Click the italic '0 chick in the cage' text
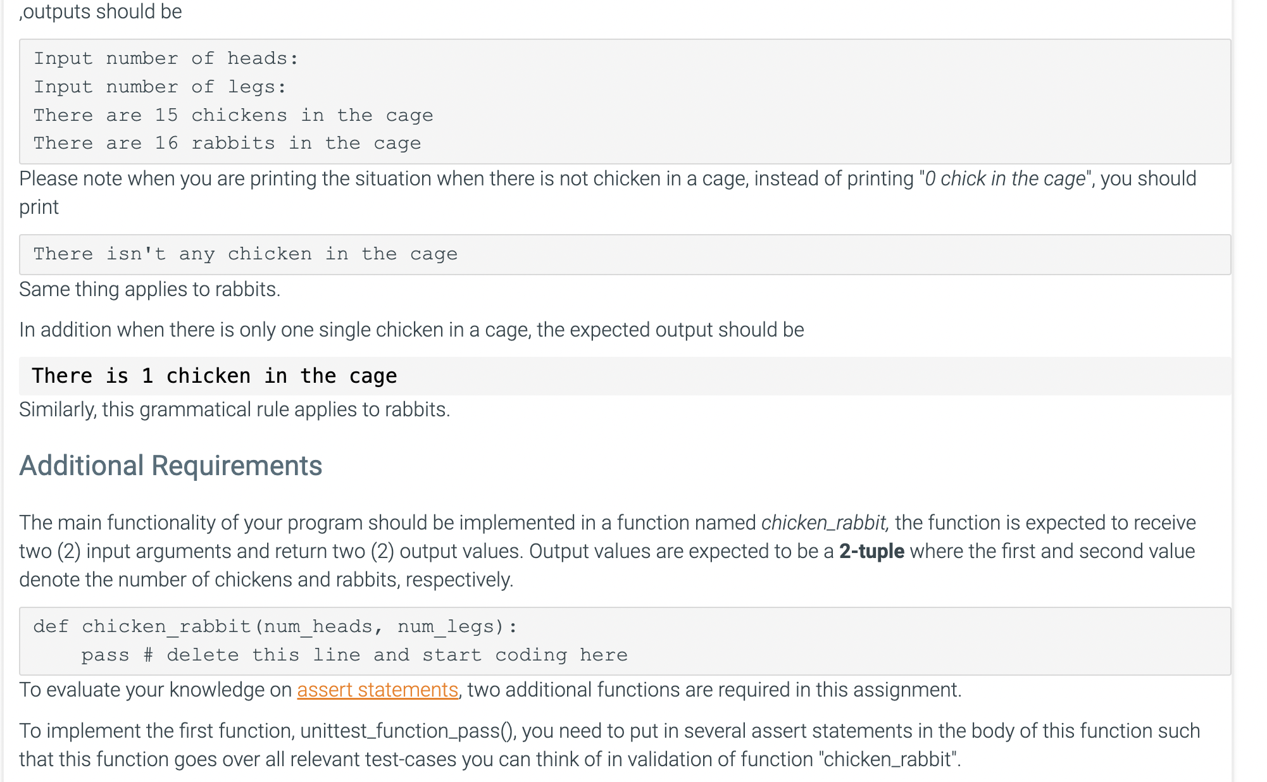This screenshot has width=1267, height=782. 1004,178
